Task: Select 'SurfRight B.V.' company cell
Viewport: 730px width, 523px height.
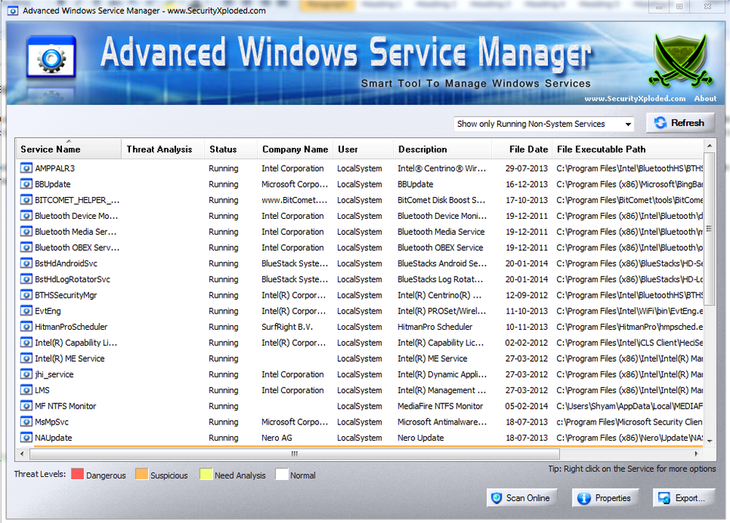Action: tap(287, 327)
